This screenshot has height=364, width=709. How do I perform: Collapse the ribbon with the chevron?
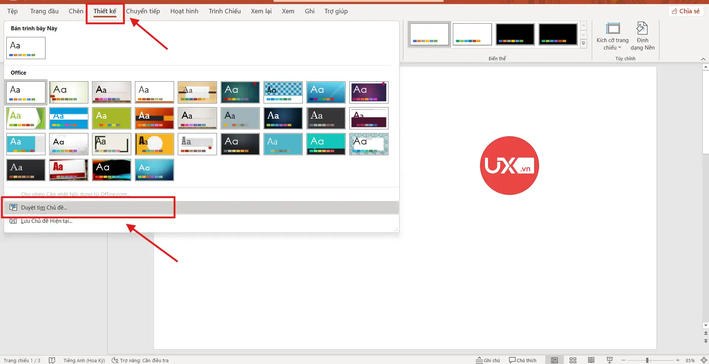coord(703,59)
